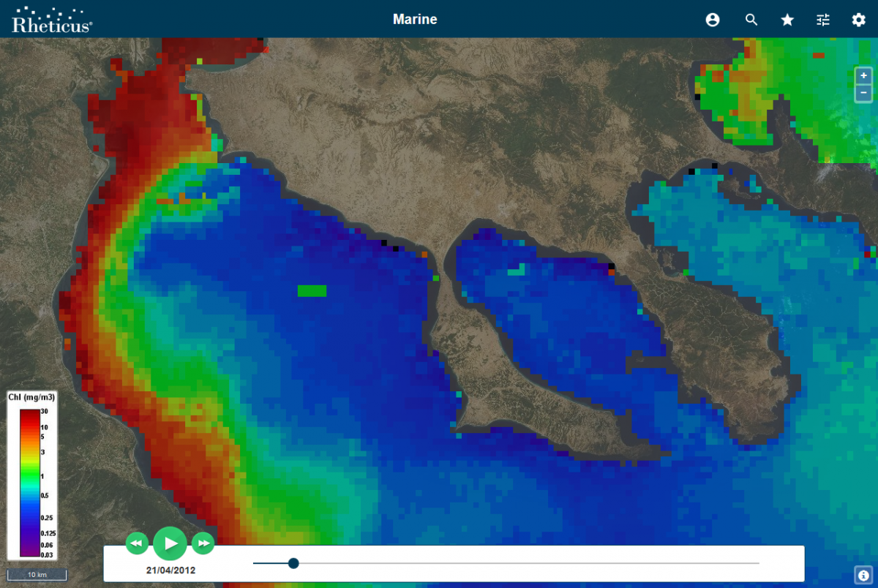878x588 pixels.
Task: Click the green rectangle patch in the sea
Action: tap(312, 290)
